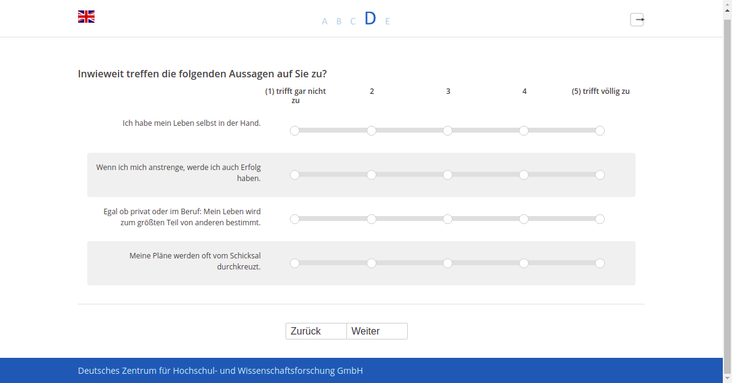Select 2 for 'Egal ob privat oder im Beruf' statement
Image resolution: width=732 pixels, height=383 pixels.
tap(371, 219)
